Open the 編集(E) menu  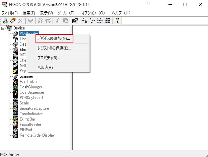pos(29,13)
